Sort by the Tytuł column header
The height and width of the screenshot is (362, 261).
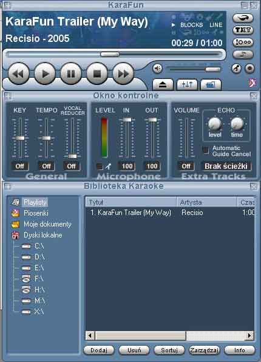click(131, 202)
